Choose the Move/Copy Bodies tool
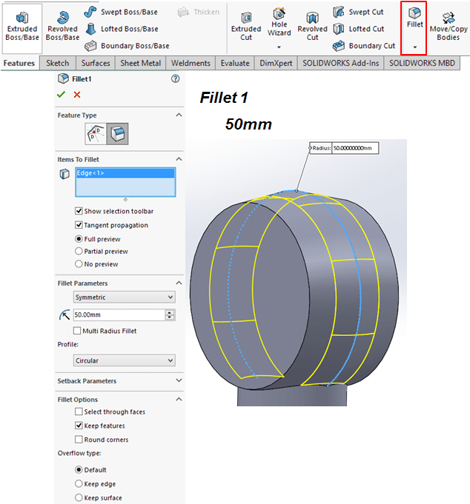 (x=448, y=26)
